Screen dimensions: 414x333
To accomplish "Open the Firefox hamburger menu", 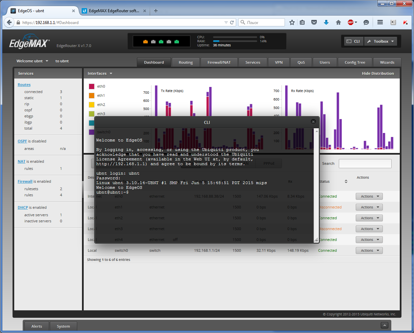I will [x=380, y=22].
